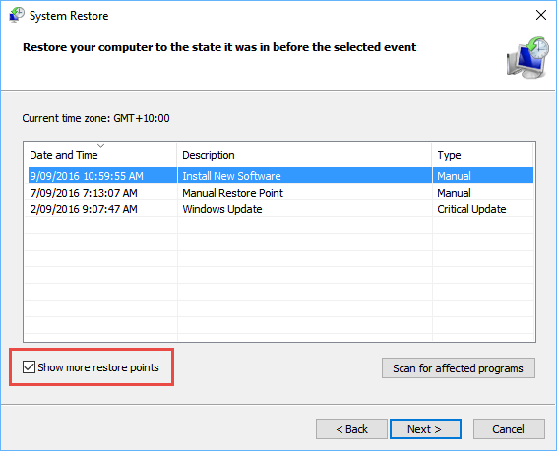Click the Critical Update type cell
557x451 pixels.
click(471, 209)
